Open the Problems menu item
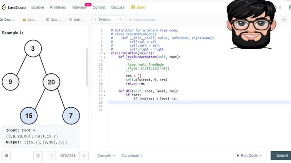The width and height of the screenshot is (291, 163). pos(58,7)
